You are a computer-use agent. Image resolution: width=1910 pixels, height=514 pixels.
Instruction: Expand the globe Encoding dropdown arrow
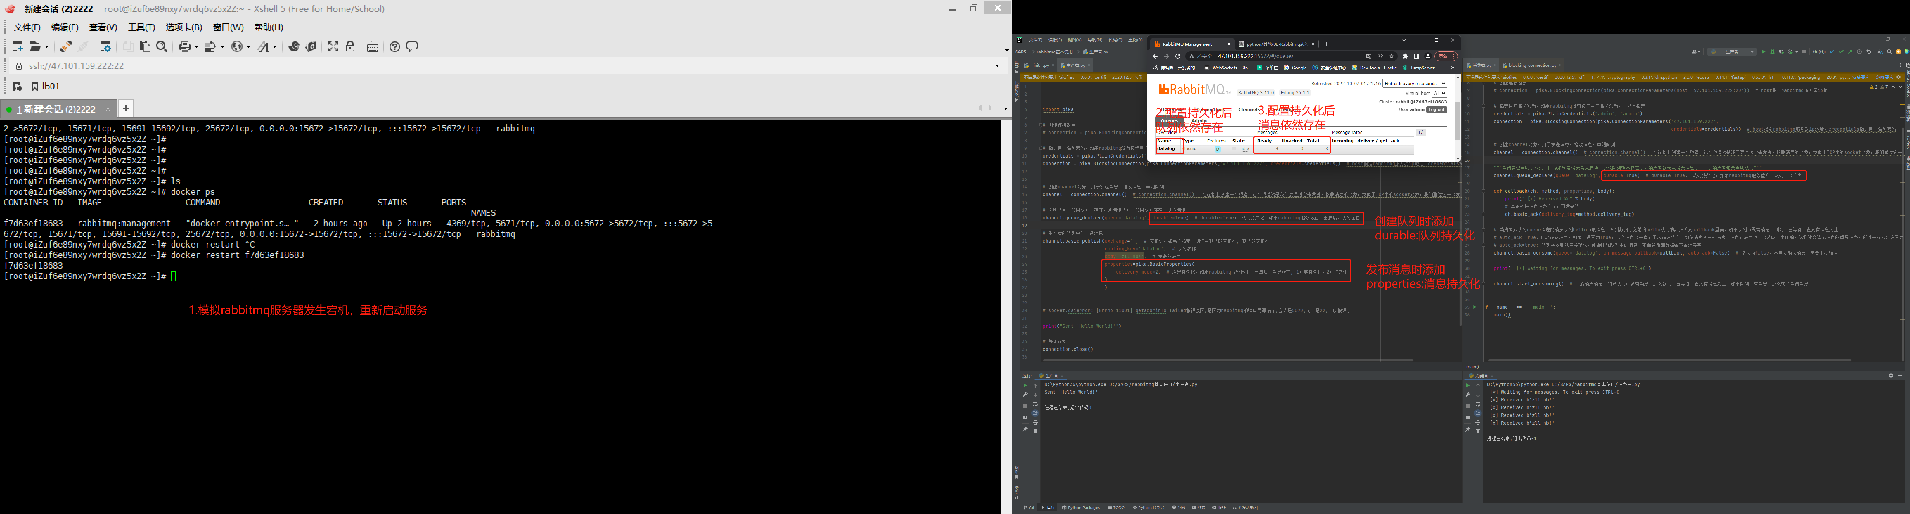pos(249,47)
